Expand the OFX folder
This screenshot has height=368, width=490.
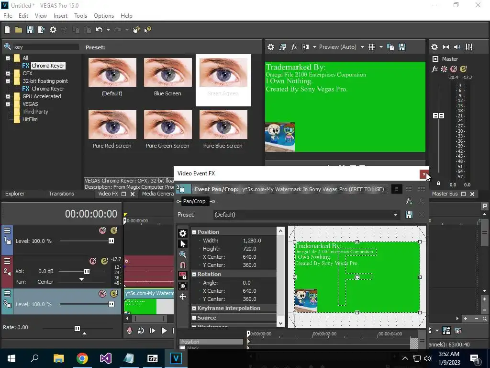(8, 73)
